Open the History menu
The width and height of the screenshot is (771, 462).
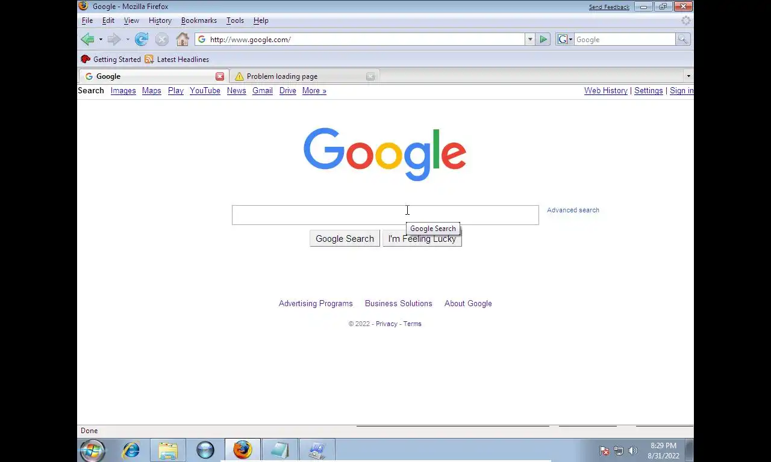(160, 20)
